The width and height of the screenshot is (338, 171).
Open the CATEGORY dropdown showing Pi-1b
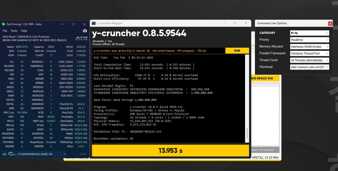310,33
